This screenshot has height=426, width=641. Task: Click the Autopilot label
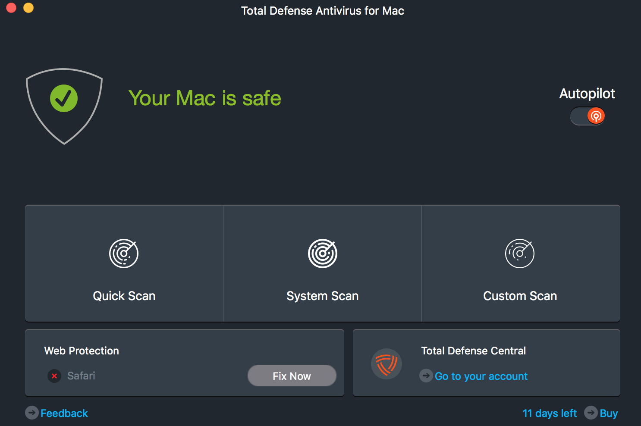tap(587, 94)
